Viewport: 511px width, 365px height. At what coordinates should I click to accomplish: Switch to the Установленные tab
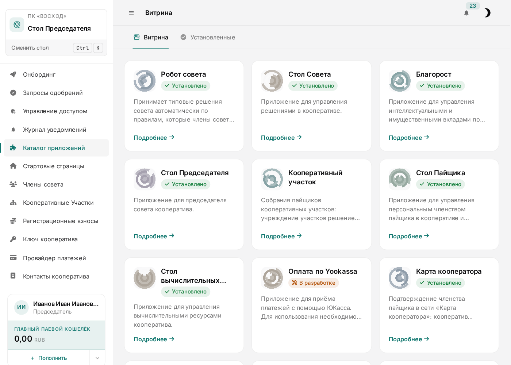(208, 37)
